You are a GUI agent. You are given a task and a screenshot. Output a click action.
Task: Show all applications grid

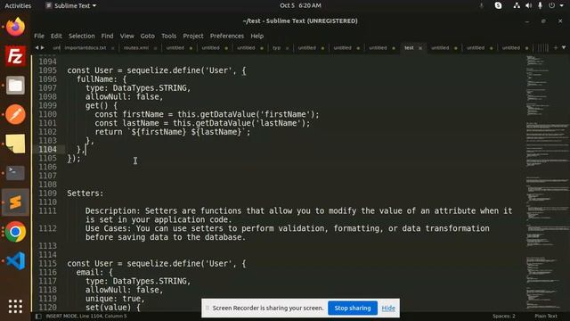[15, 307]
